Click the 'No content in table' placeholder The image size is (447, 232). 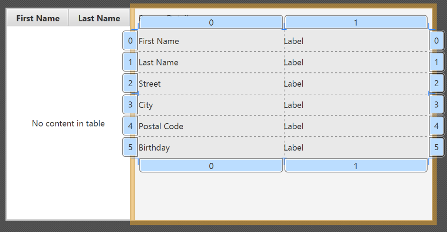pos(68,124)
